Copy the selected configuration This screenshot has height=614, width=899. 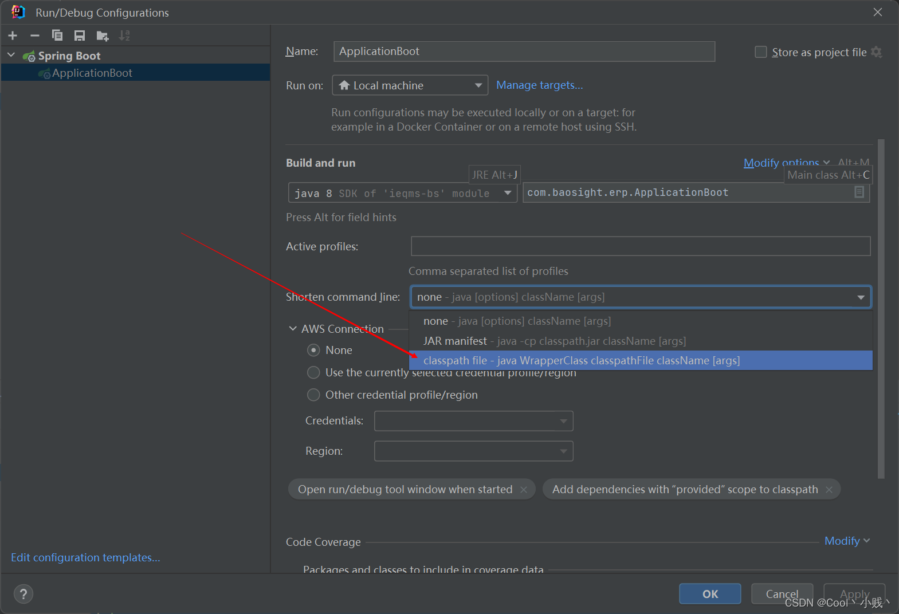click(x=57, y=36)
